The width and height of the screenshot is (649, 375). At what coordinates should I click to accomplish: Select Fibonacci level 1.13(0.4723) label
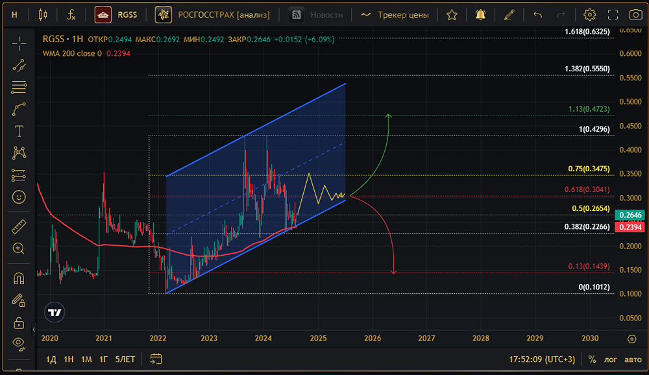[x=589, y=109]
